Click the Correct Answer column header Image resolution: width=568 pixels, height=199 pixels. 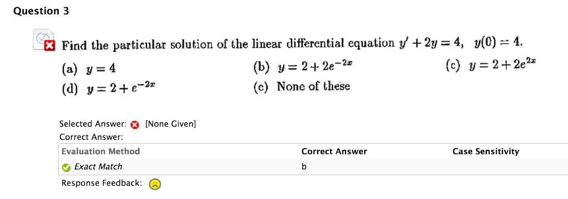pyautogui.click(x=334, y=151)
